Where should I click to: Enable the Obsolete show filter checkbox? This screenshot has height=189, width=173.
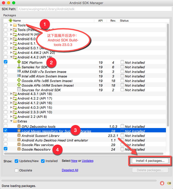[x=16, y=170]
